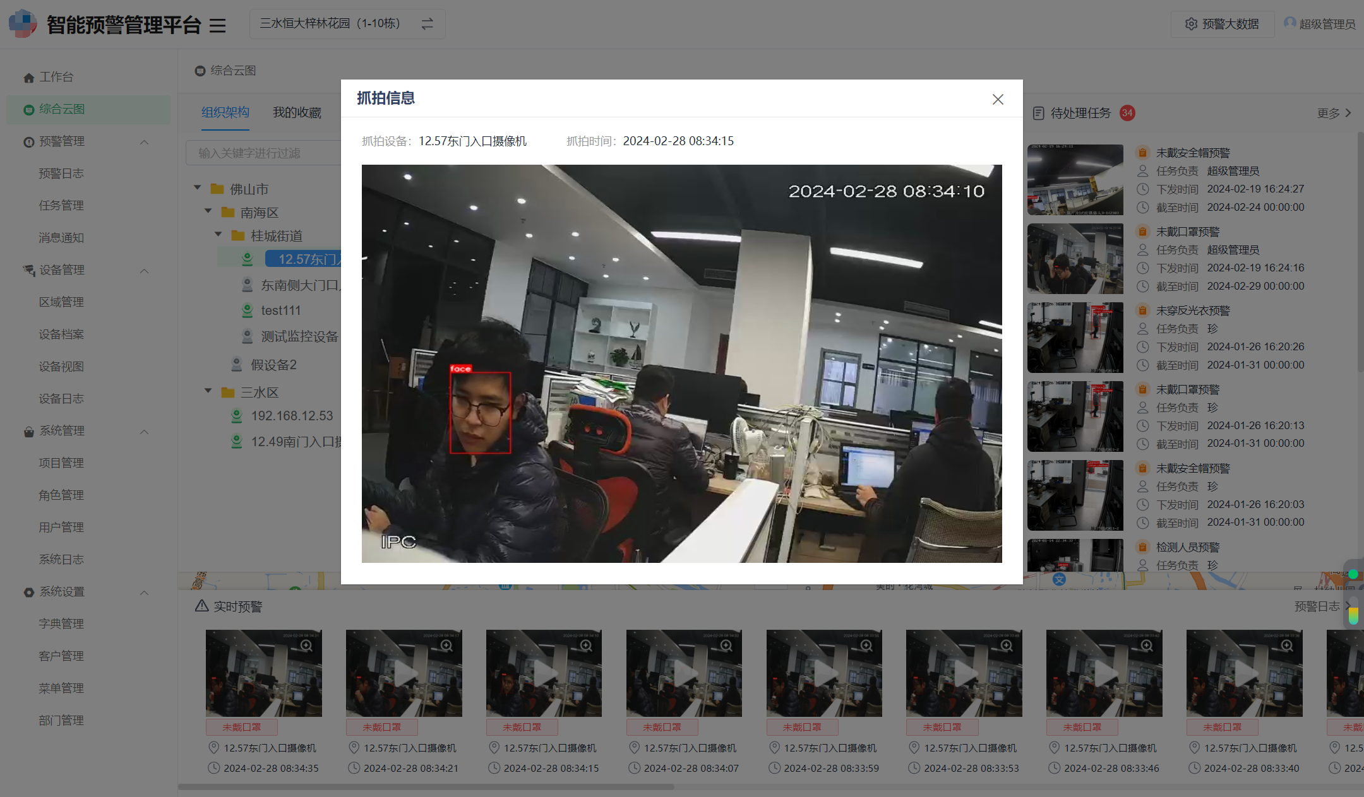Zoom the 08:34:21 alert thumbnail magnifier

click(x=446, y=646)
